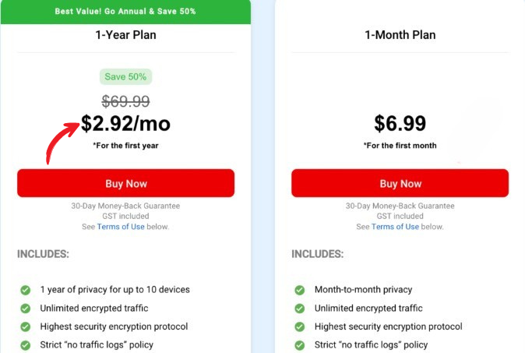Viewport: 525px width, 353px height.
Task: Click Buy Now for the 1-Year Plan
Action: (125, 183)
